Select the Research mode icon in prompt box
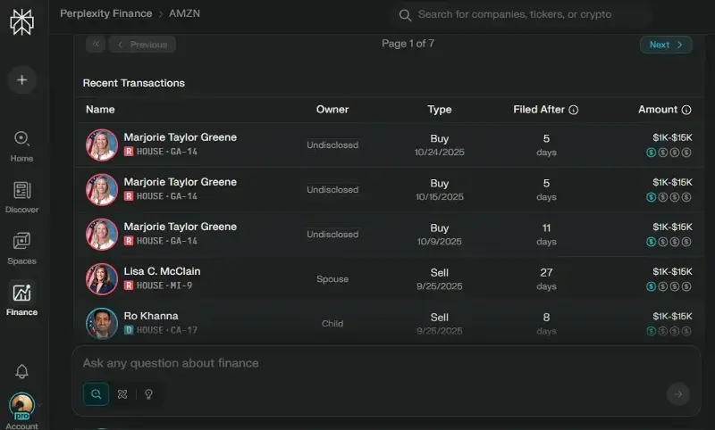This screenshot has width=715, height=430. (x=122, y=394)
